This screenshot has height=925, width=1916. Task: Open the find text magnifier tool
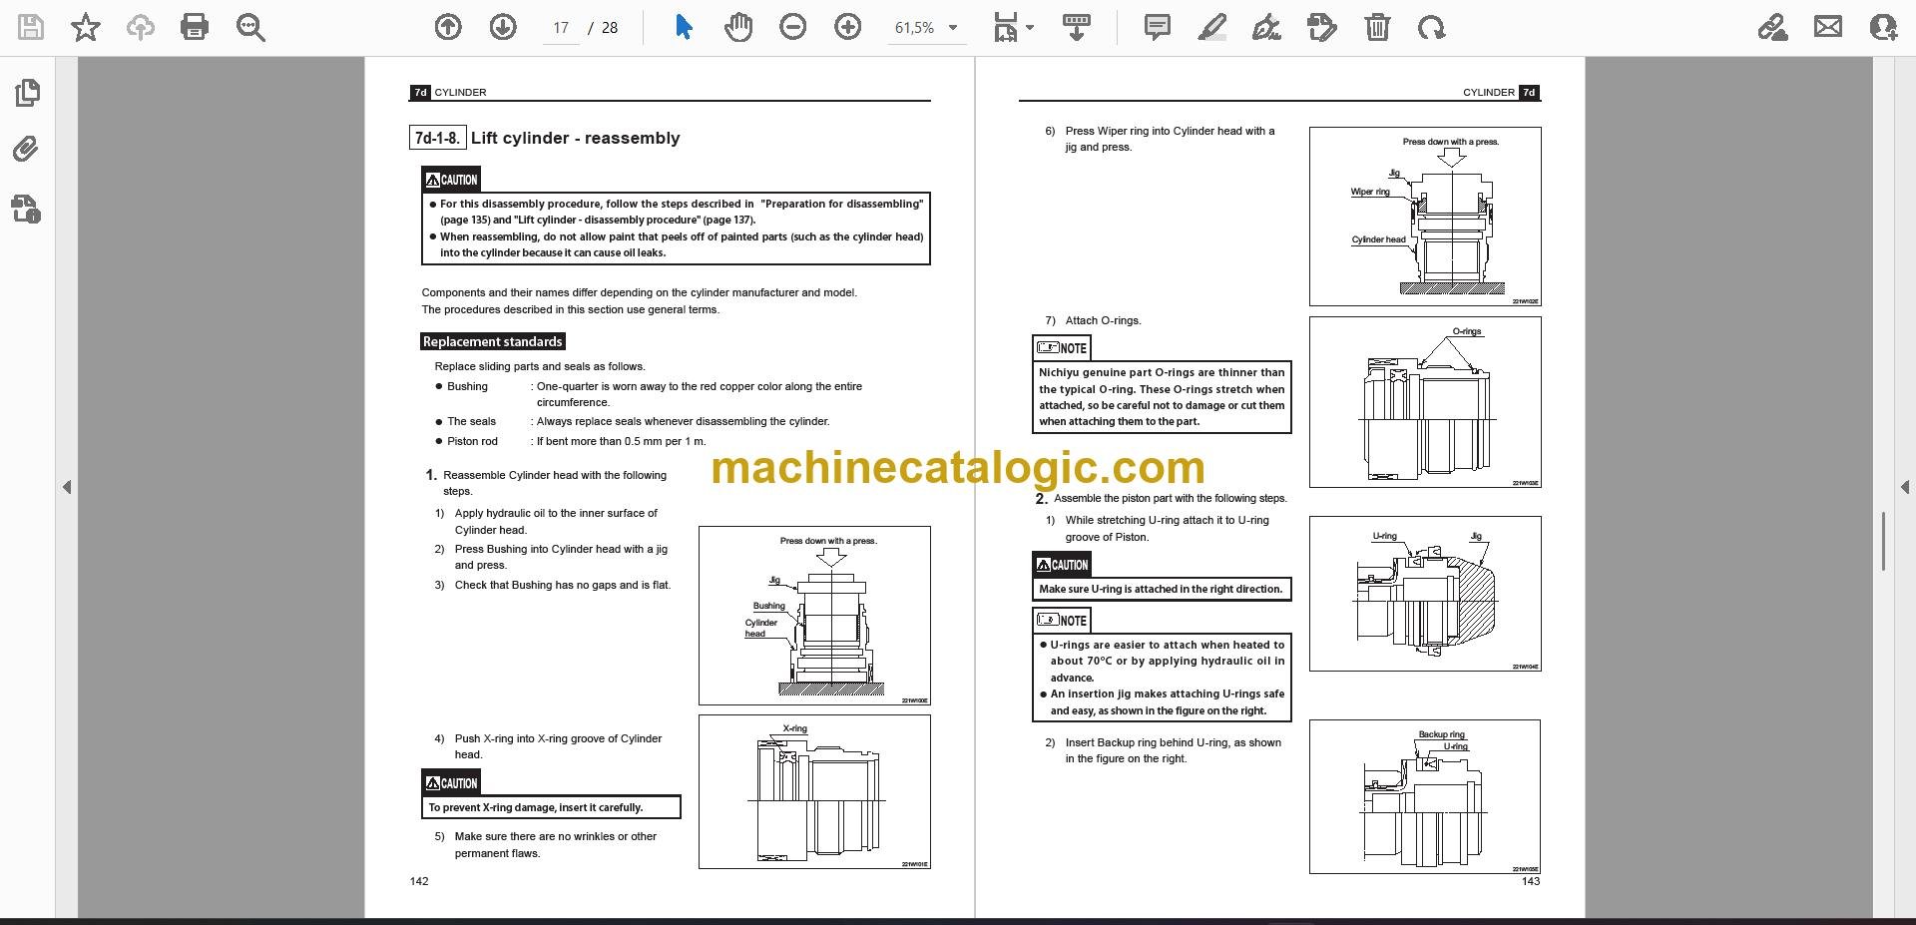click(250, 27)
